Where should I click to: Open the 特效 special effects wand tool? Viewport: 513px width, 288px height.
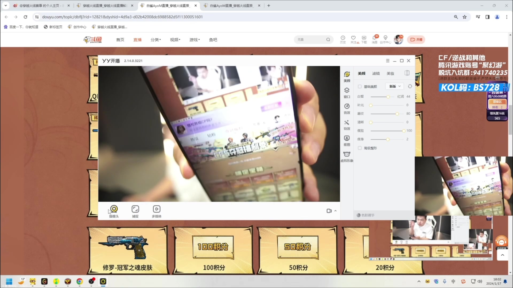(x=347, y=125)
